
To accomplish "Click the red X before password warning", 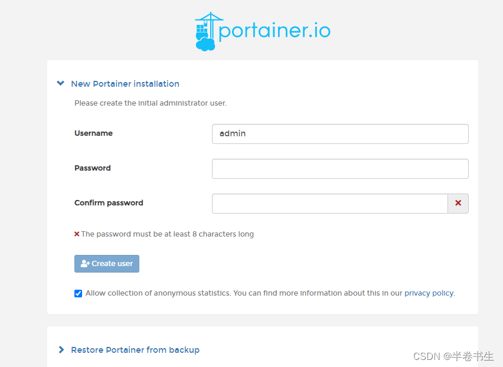I will [x=77, y=234].
